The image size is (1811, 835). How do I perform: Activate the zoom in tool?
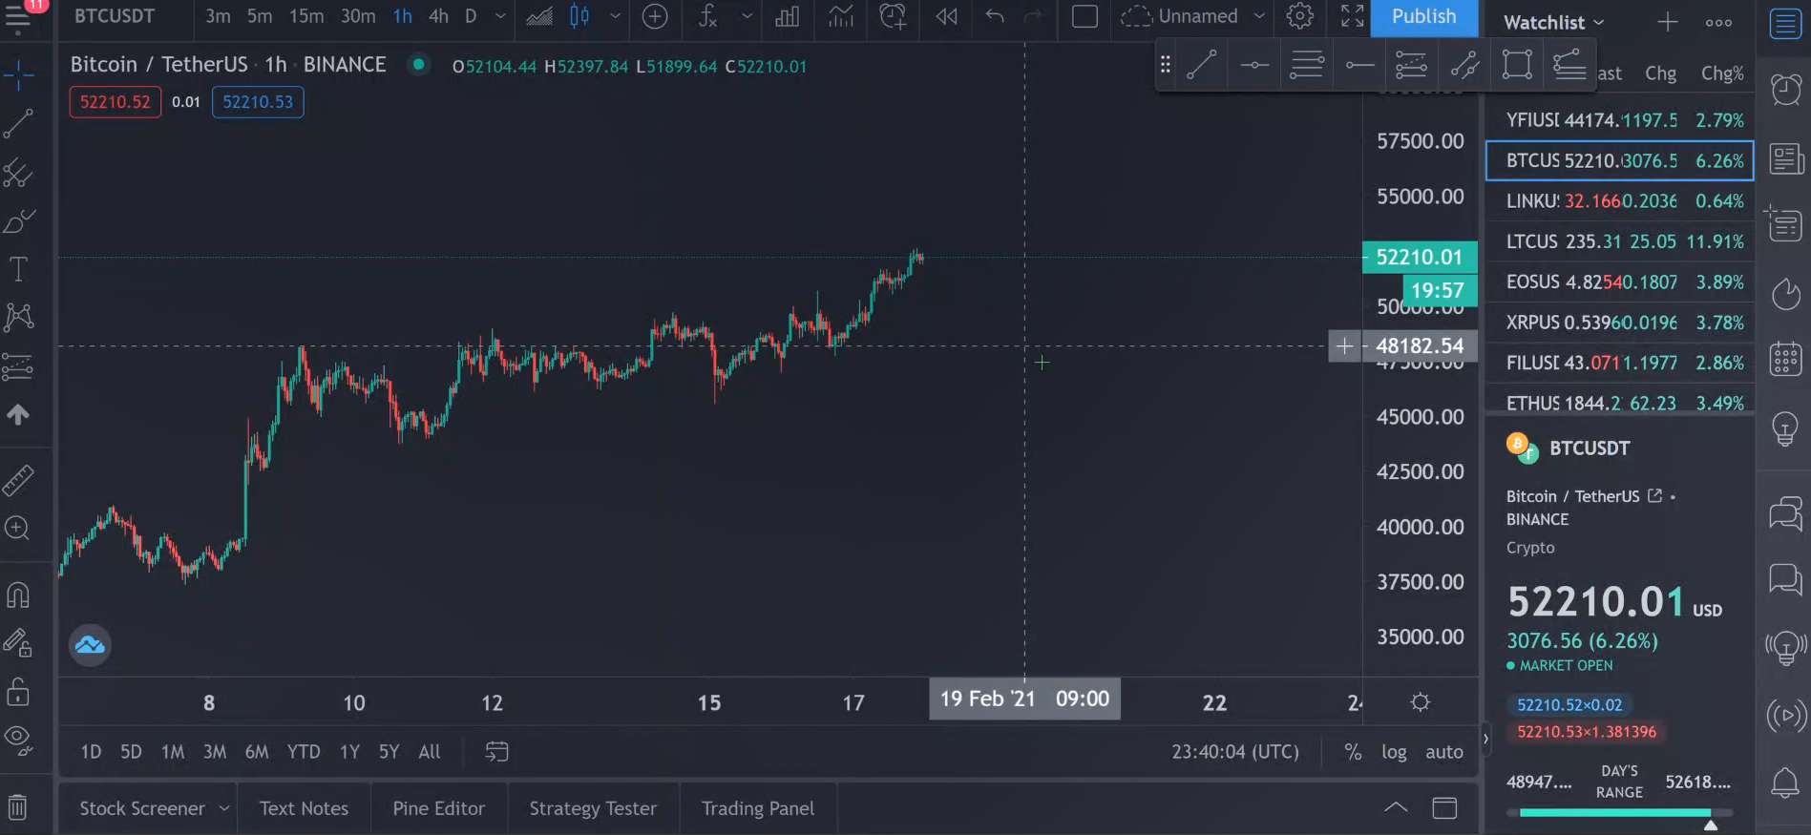18,528
